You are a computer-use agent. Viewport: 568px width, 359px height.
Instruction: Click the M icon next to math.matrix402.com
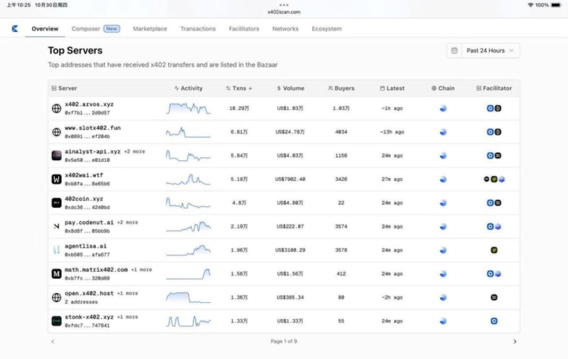point(56,273)
